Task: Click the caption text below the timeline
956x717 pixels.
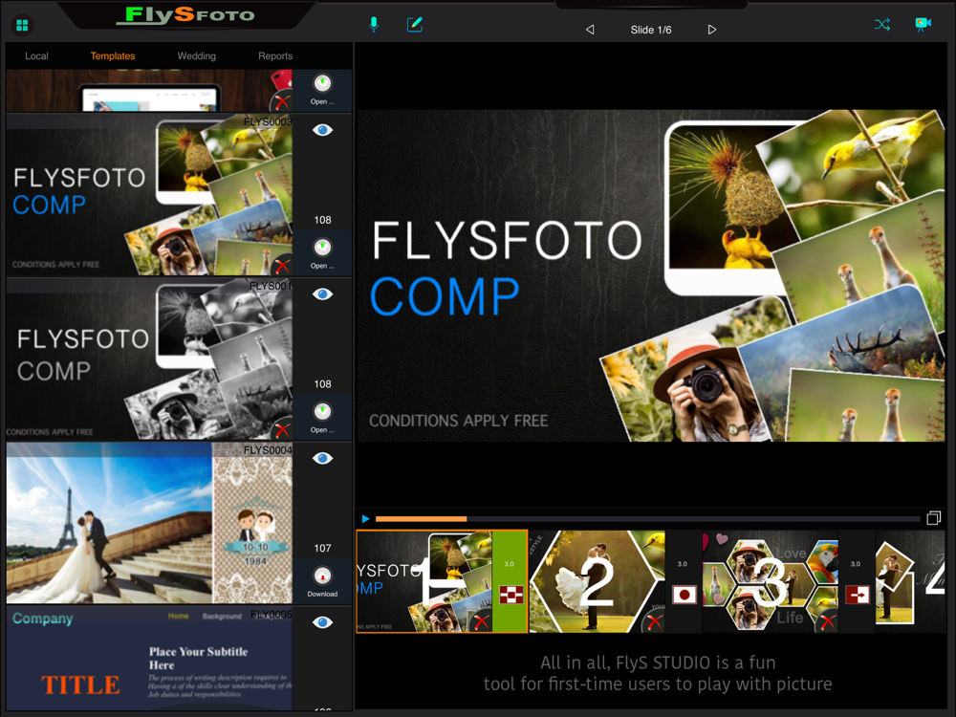Action: click(x=658, y=673)
